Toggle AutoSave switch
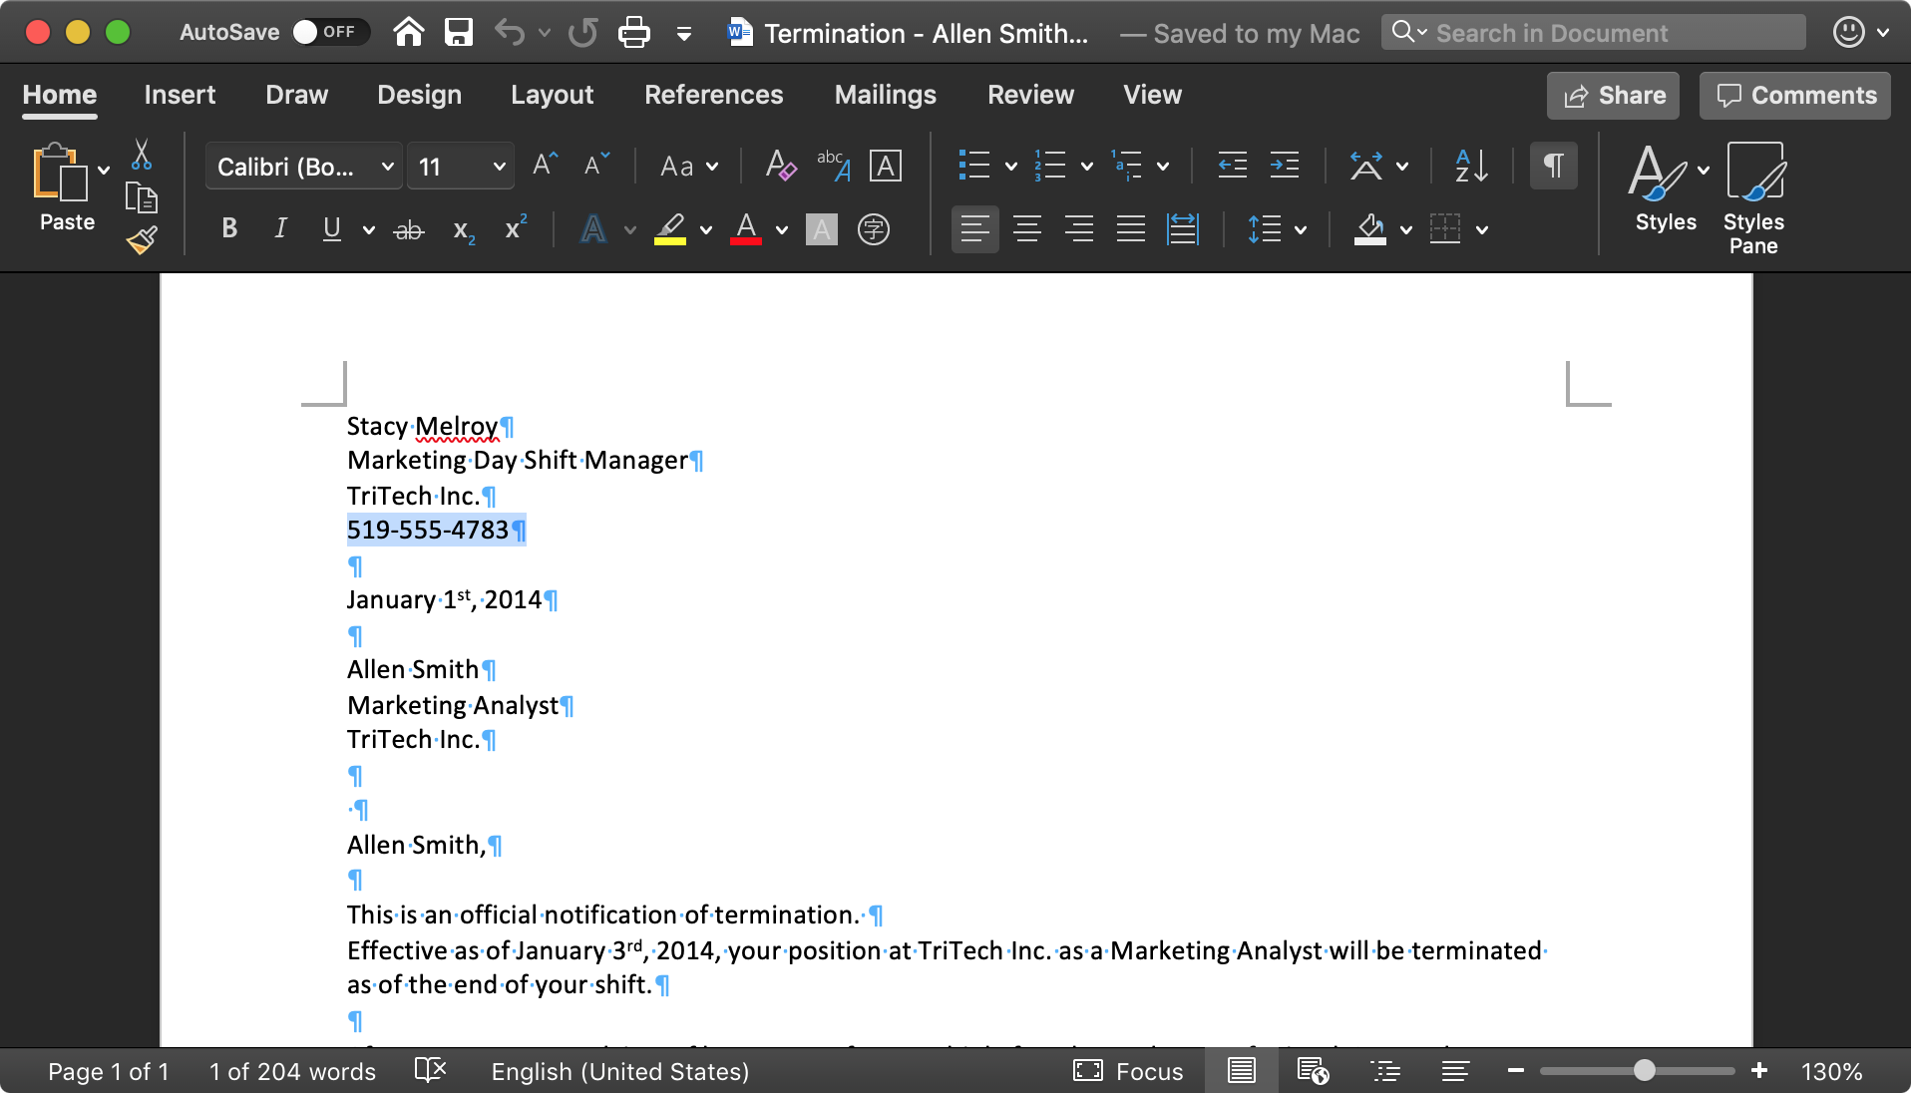The height and width of the screenshot is (1093, 1911). coord(329,32)
